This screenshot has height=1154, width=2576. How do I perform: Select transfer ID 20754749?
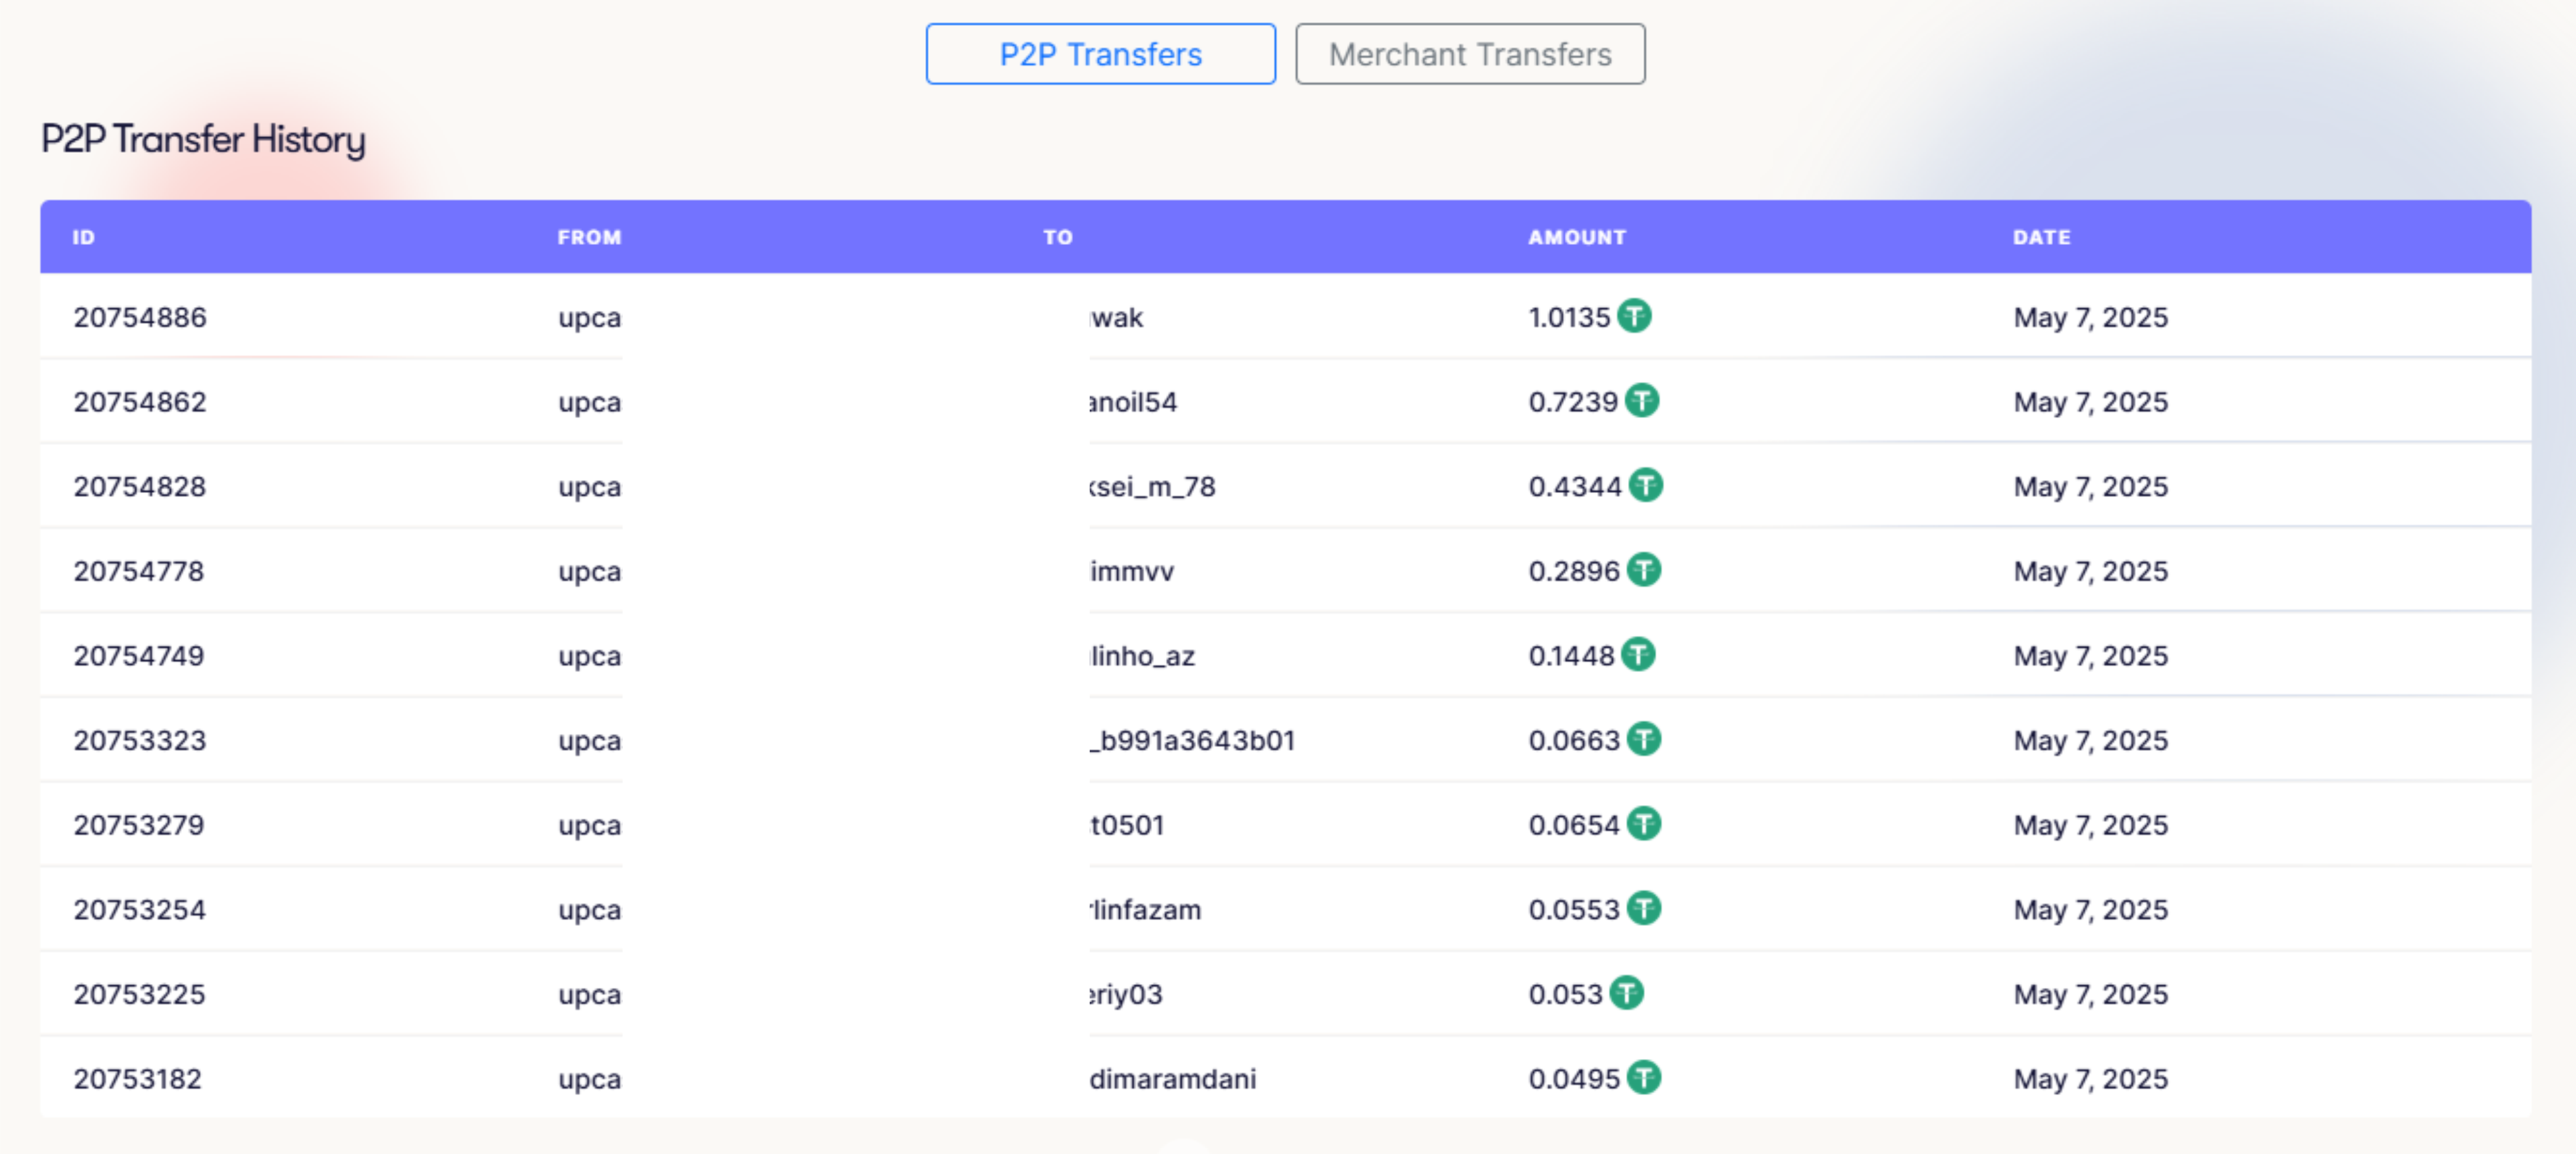[139, 657]
